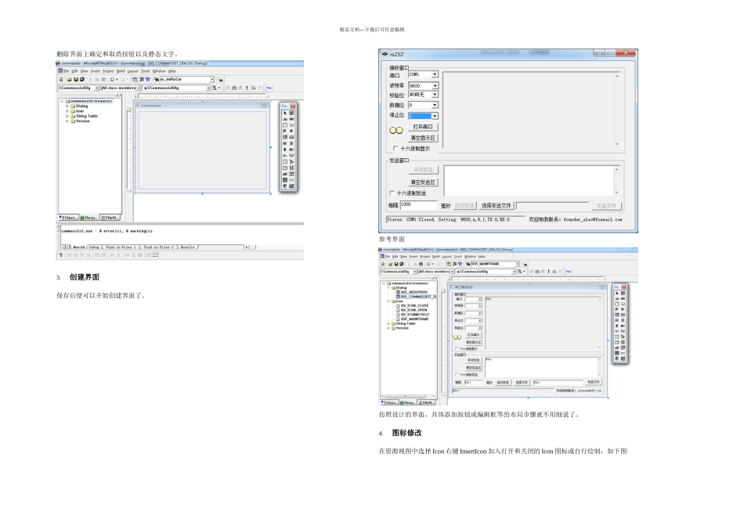Image resolution: width=744 pixels, height=526 pixels.
Task: Switch to the Debug output tab
Action: click(95, 247)
